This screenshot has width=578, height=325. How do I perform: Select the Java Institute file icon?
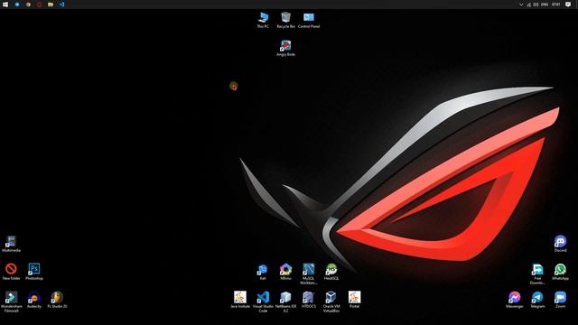coord(240,300)
